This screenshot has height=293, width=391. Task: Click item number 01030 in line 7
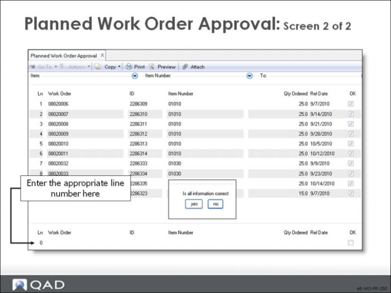tap(174, 164)
